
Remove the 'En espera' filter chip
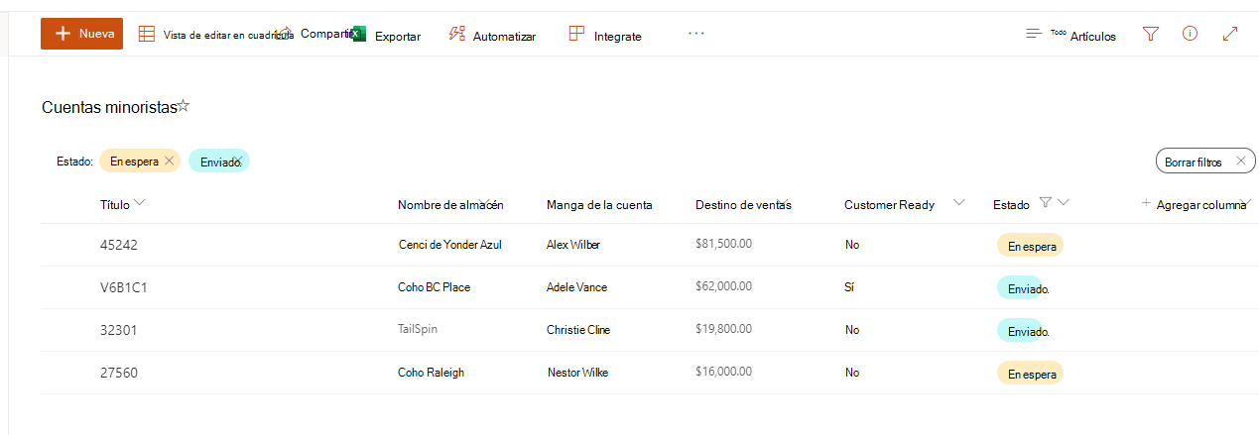coord(170,161)
